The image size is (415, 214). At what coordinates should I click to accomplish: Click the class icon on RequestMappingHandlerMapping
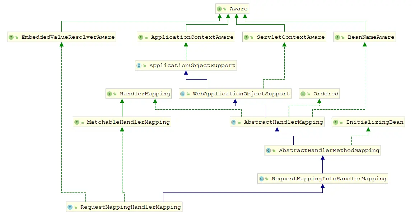69,207
